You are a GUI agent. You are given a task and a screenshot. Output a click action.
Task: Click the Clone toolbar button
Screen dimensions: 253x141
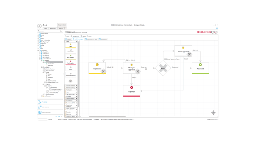pyautogui.click(x=89, y=36)
